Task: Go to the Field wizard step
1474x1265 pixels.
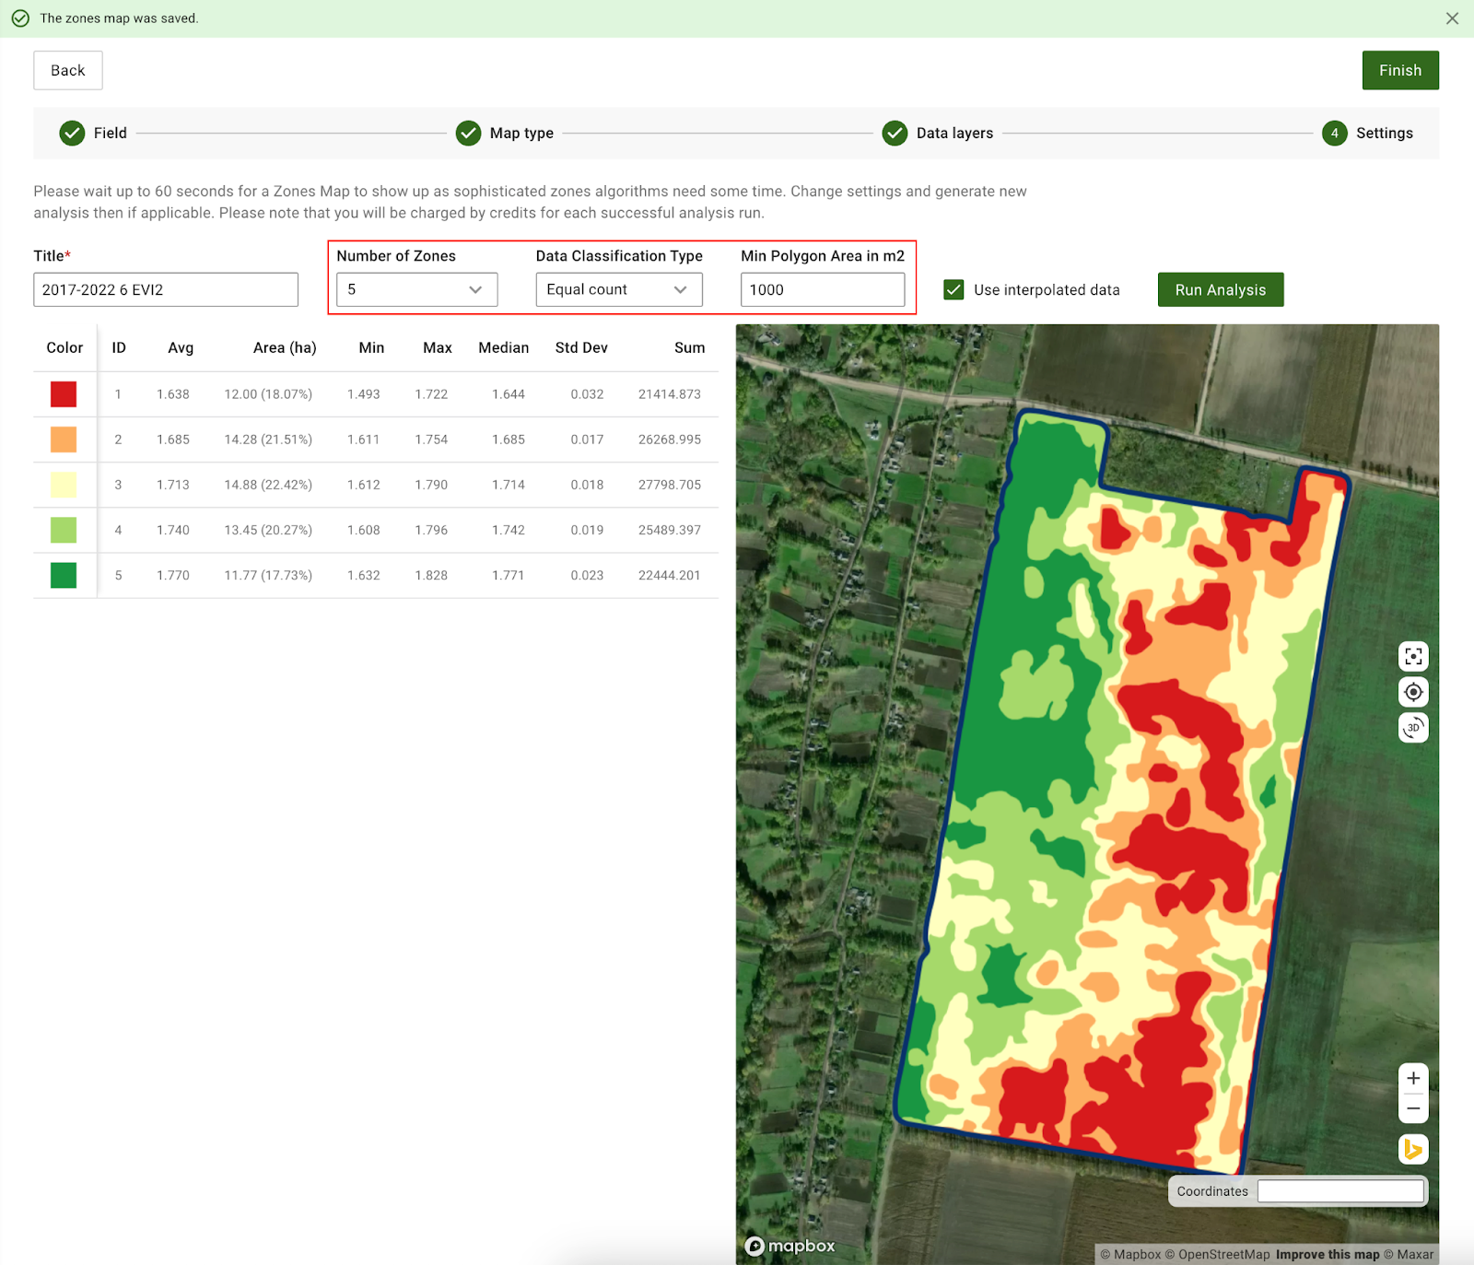Action: pos(93,134)
